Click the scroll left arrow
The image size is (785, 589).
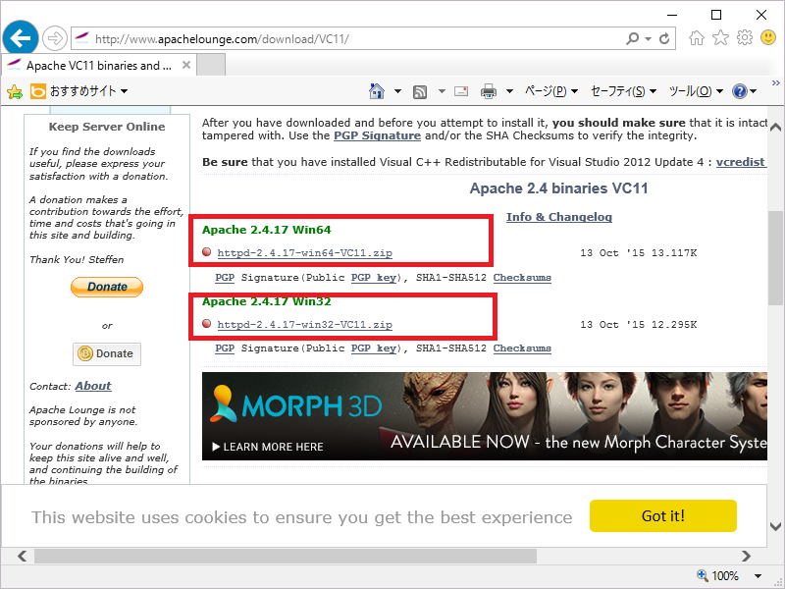coord(22,556)
